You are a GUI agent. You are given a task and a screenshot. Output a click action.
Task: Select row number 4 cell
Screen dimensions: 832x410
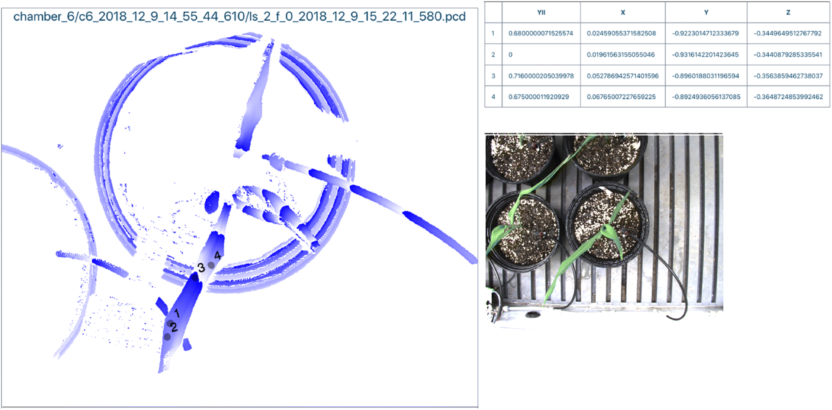[493, 97]
